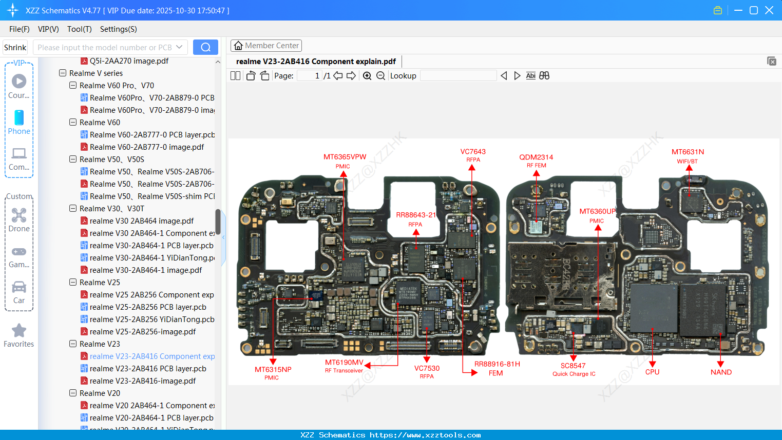Open realme V20-2AB464-1 PCB layer.pcb
The height and width of the screenshot is (440, 782).
point(147,418)
